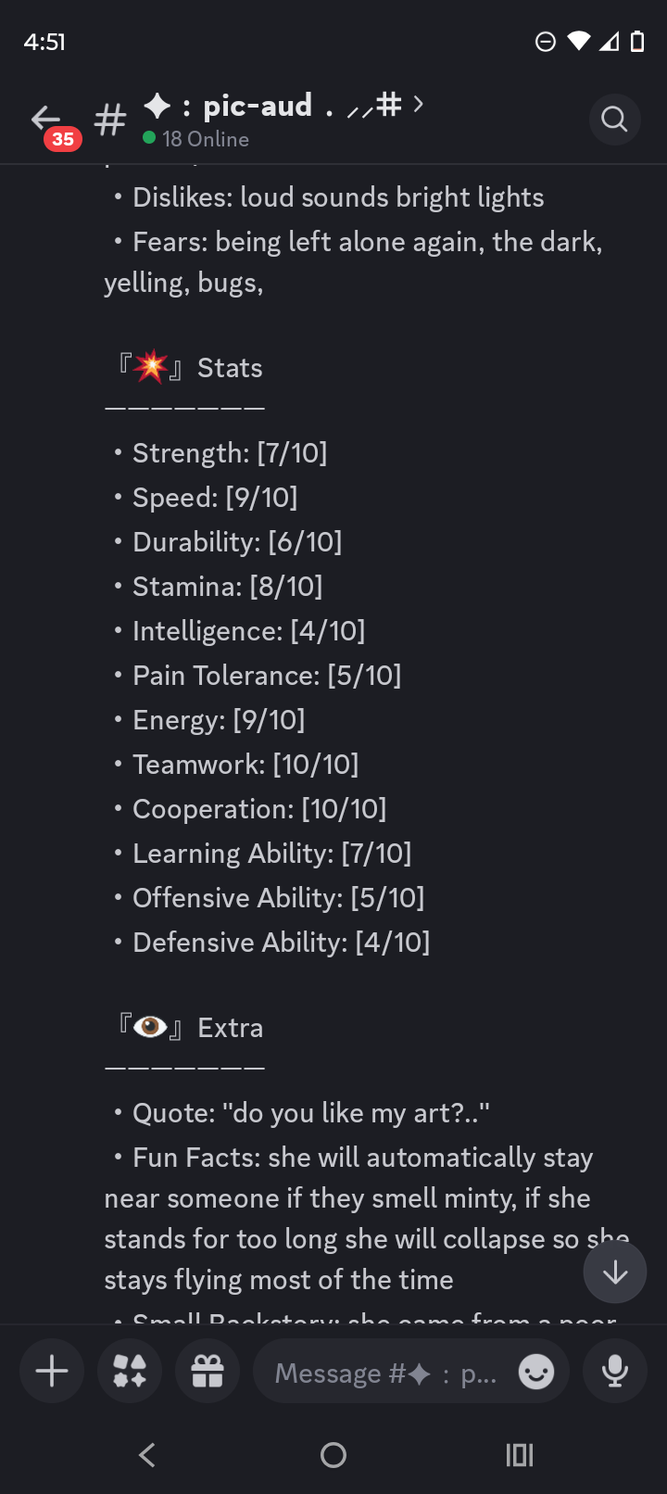Tap the microphone voice message icon
This screenshot has width=667, height=1494.
click(x=615, y=1371)
